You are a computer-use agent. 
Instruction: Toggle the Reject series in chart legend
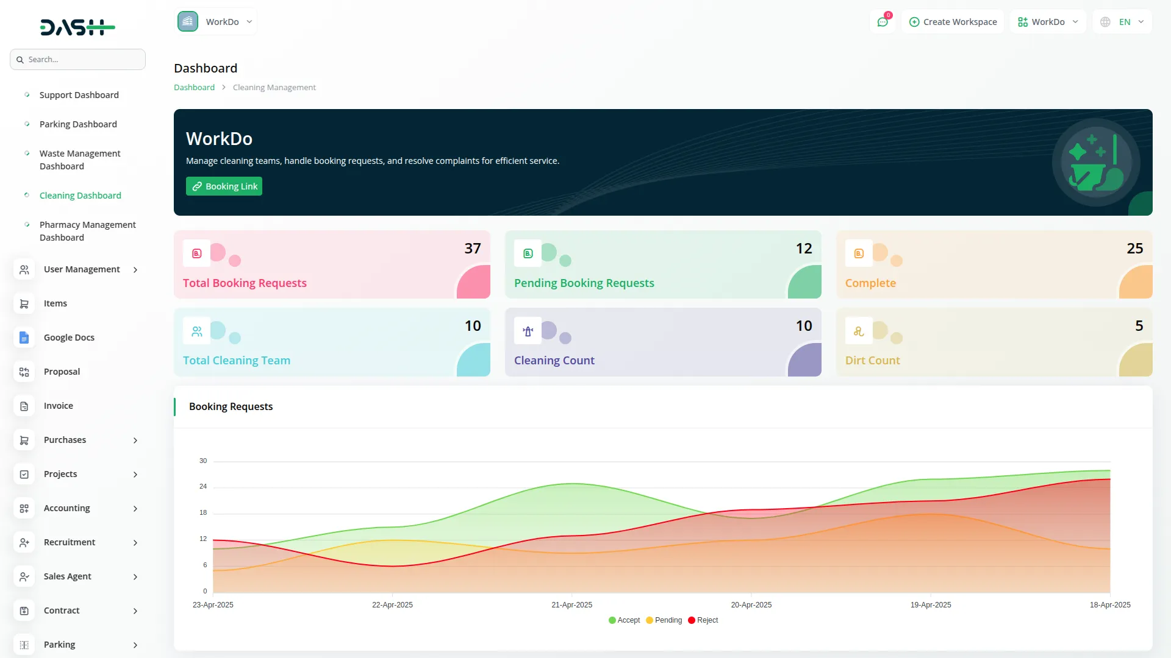click(x=703, y=620)
